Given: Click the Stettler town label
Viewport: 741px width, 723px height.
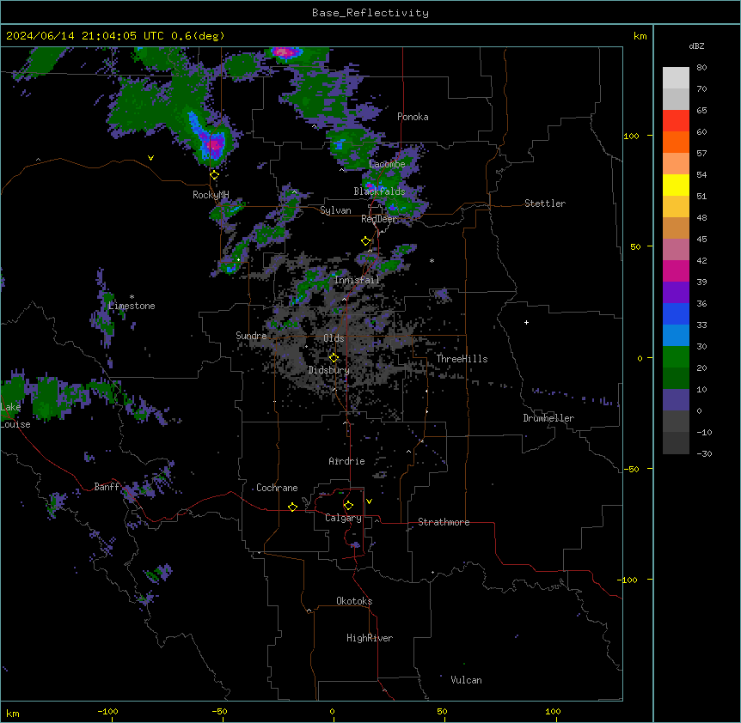Looking at the screenshot, I should click(545, 204).
